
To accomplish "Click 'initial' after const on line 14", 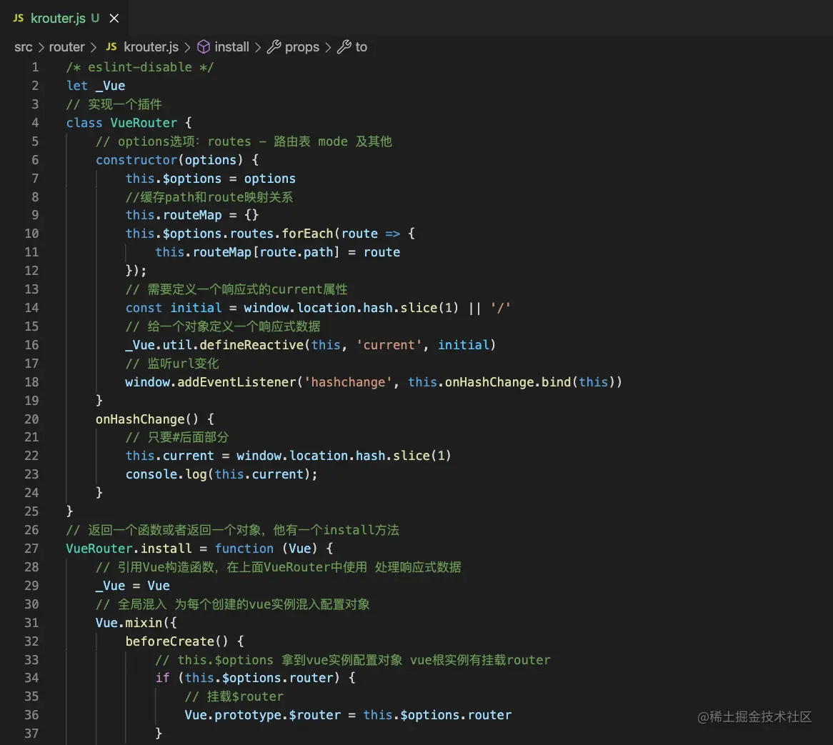I will click(196, 308).
